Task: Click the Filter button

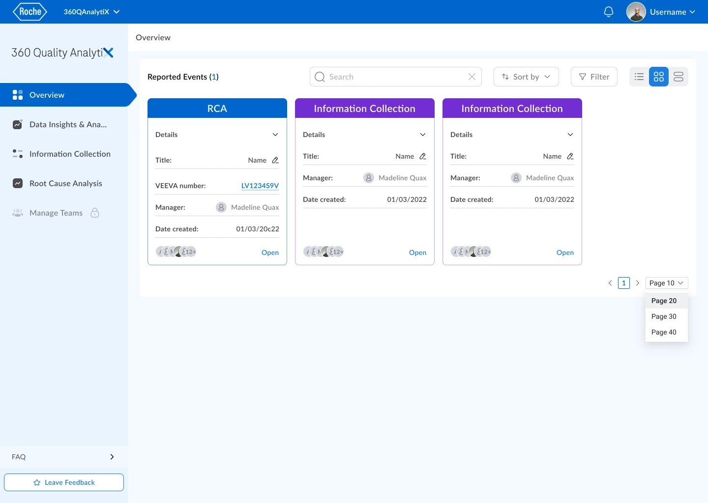Action: (x=594, y=77)
